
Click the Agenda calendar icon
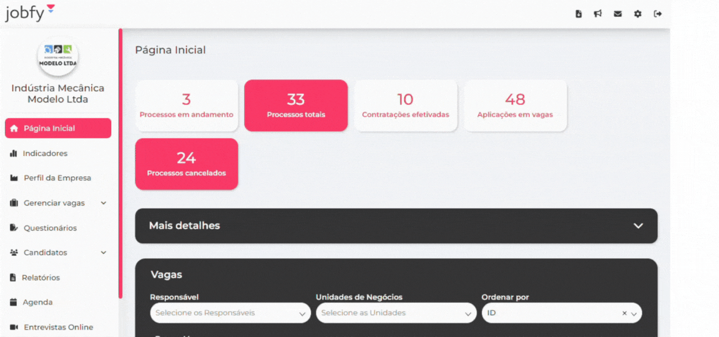[14, 302]
